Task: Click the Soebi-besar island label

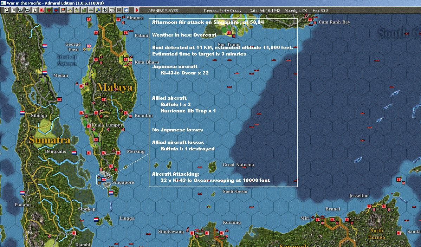Action: (x=235, y=191)
